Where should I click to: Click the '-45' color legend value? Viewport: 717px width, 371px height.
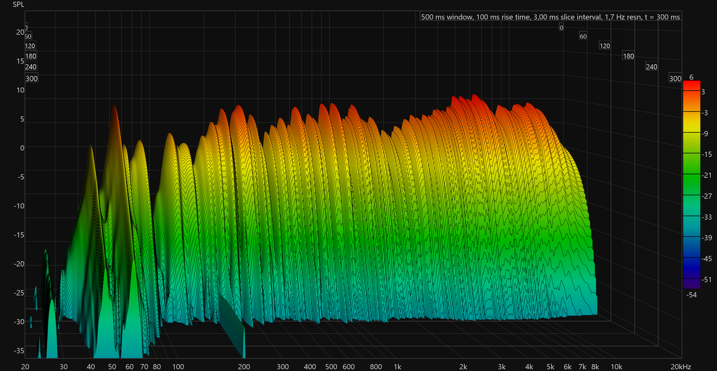(x=706, y=258)
